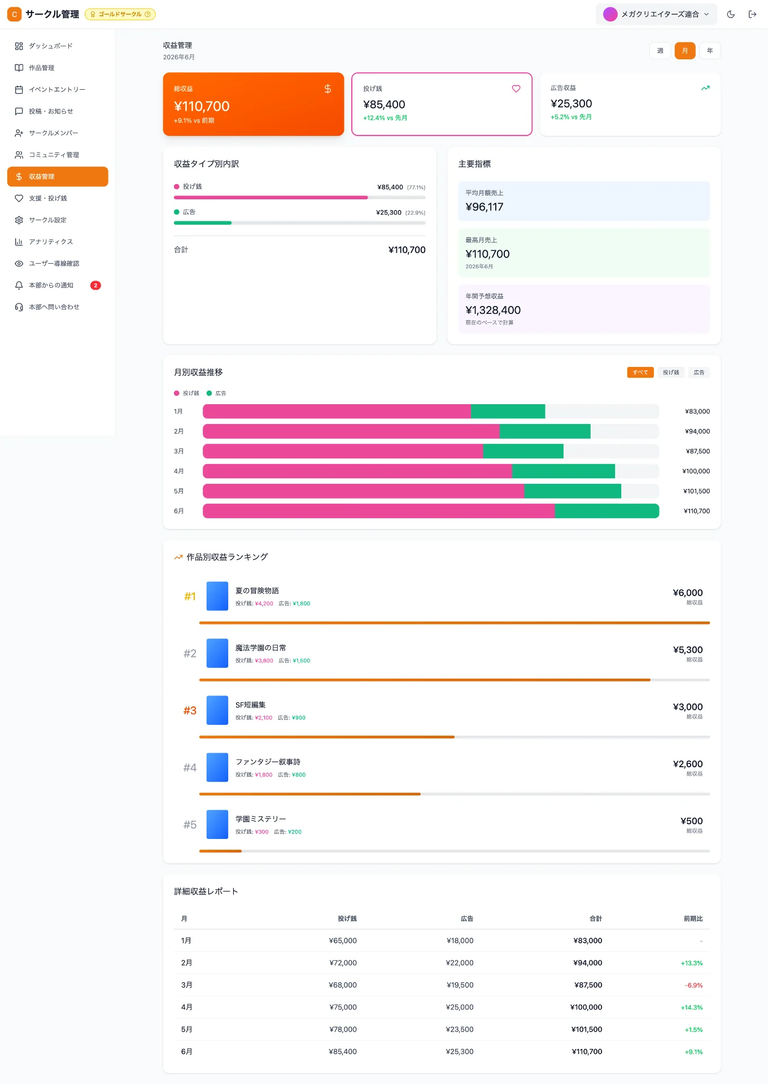Select the 月 period toggle

[685, 51]
